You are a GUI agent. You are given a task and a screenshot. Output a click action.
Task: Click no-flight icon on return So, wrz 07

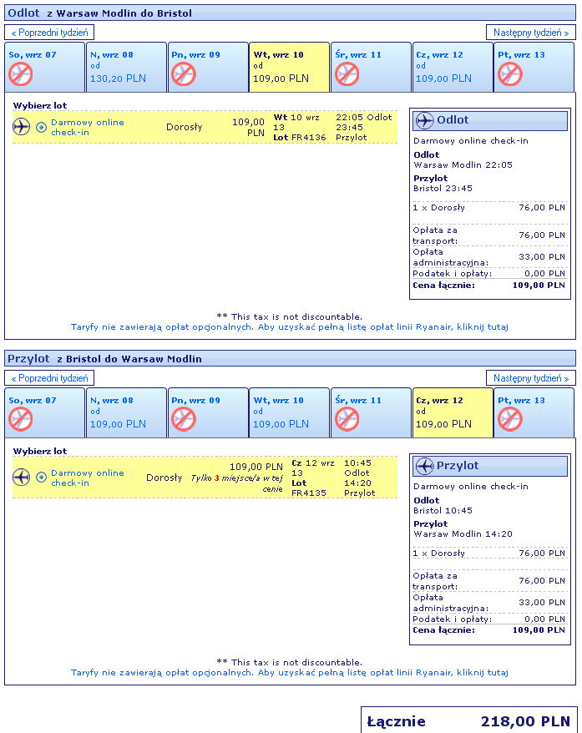(21, 419)
